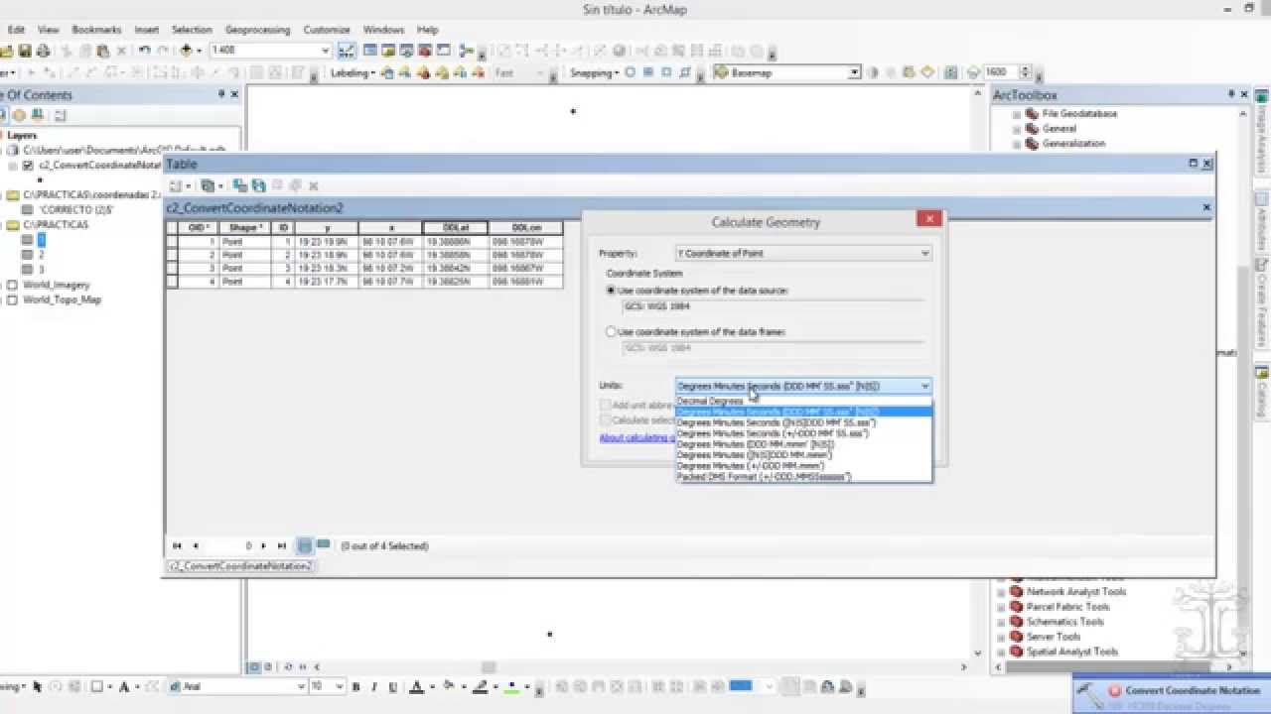This screenshot has width=1271, height=714.
Task: Select row 4 using its row selector
Action: [172, 282]
